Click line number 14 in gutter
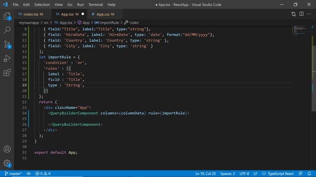 coord(24,57)
